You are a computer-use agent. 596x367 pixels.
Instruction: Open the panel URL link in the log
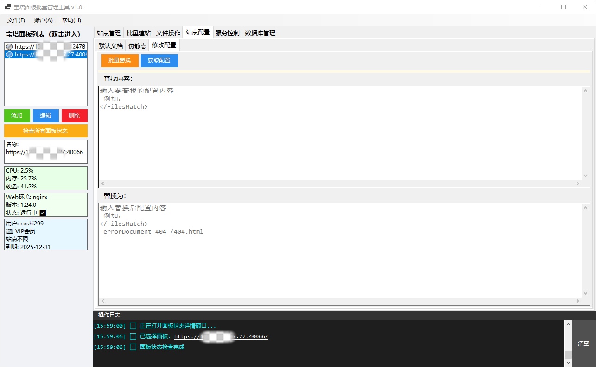tap(221, 336)
